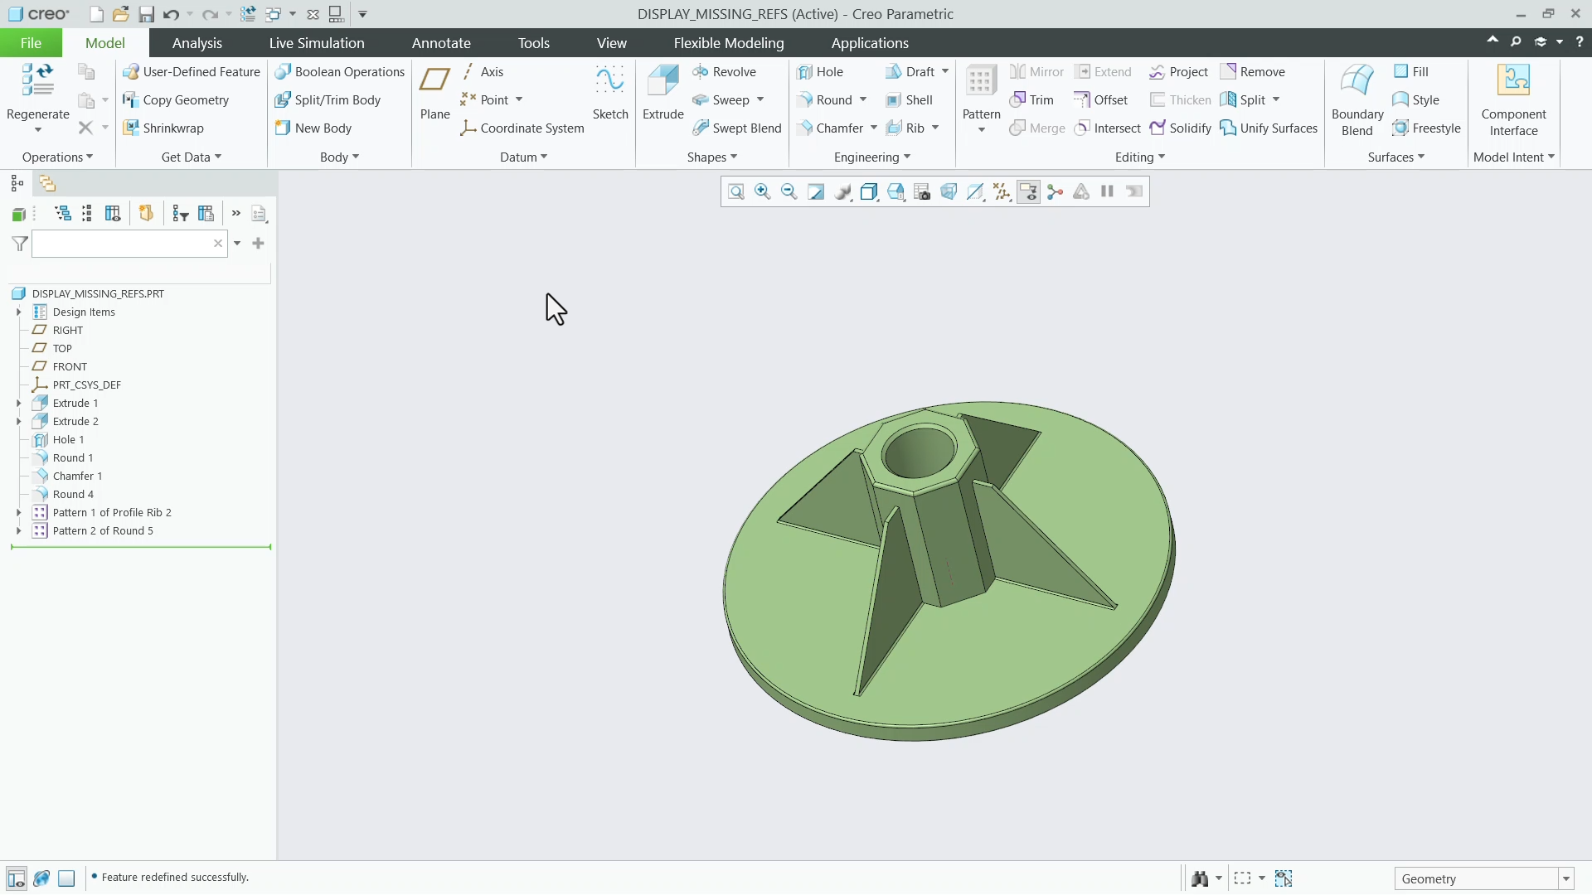Image resolution: width=1592 pixels, height=895 pixels.
Task: Toggle the Perspective View icon
Action: point(949,192)
